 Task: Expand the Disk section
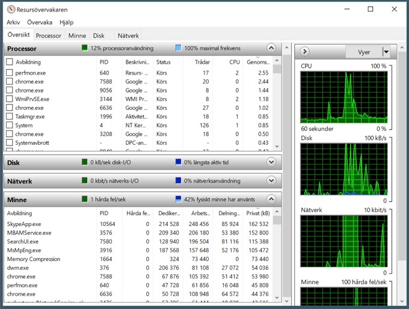271,162
